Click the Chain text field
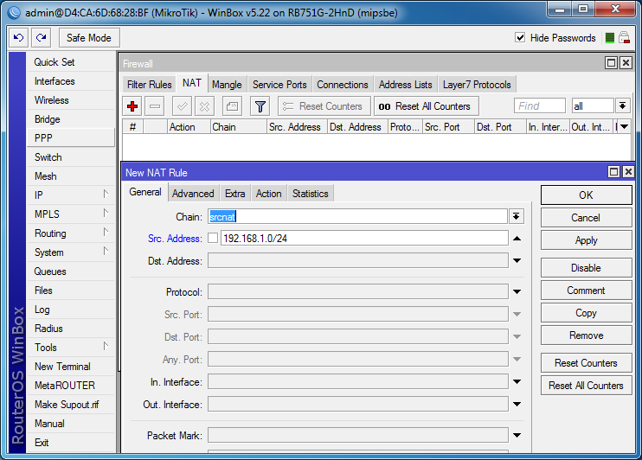Image resolution: width=642 pixels, height=460 pixels. pyautogui.click(x=358, y=216)
